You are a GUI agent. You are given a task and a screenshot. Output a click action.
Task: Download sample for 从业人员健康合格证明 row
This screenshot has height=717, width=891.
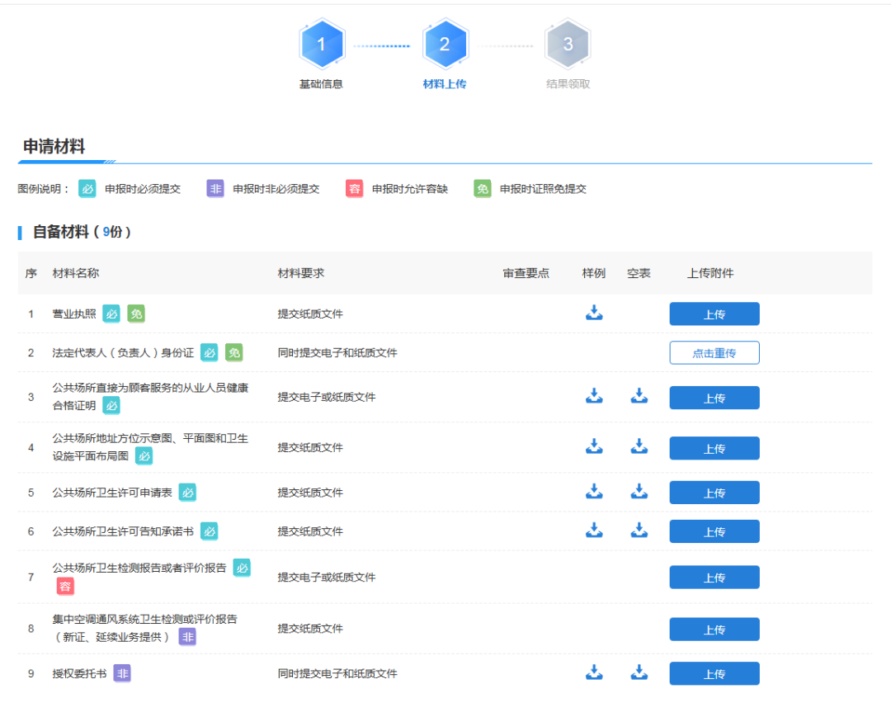(x=594, y=396)
